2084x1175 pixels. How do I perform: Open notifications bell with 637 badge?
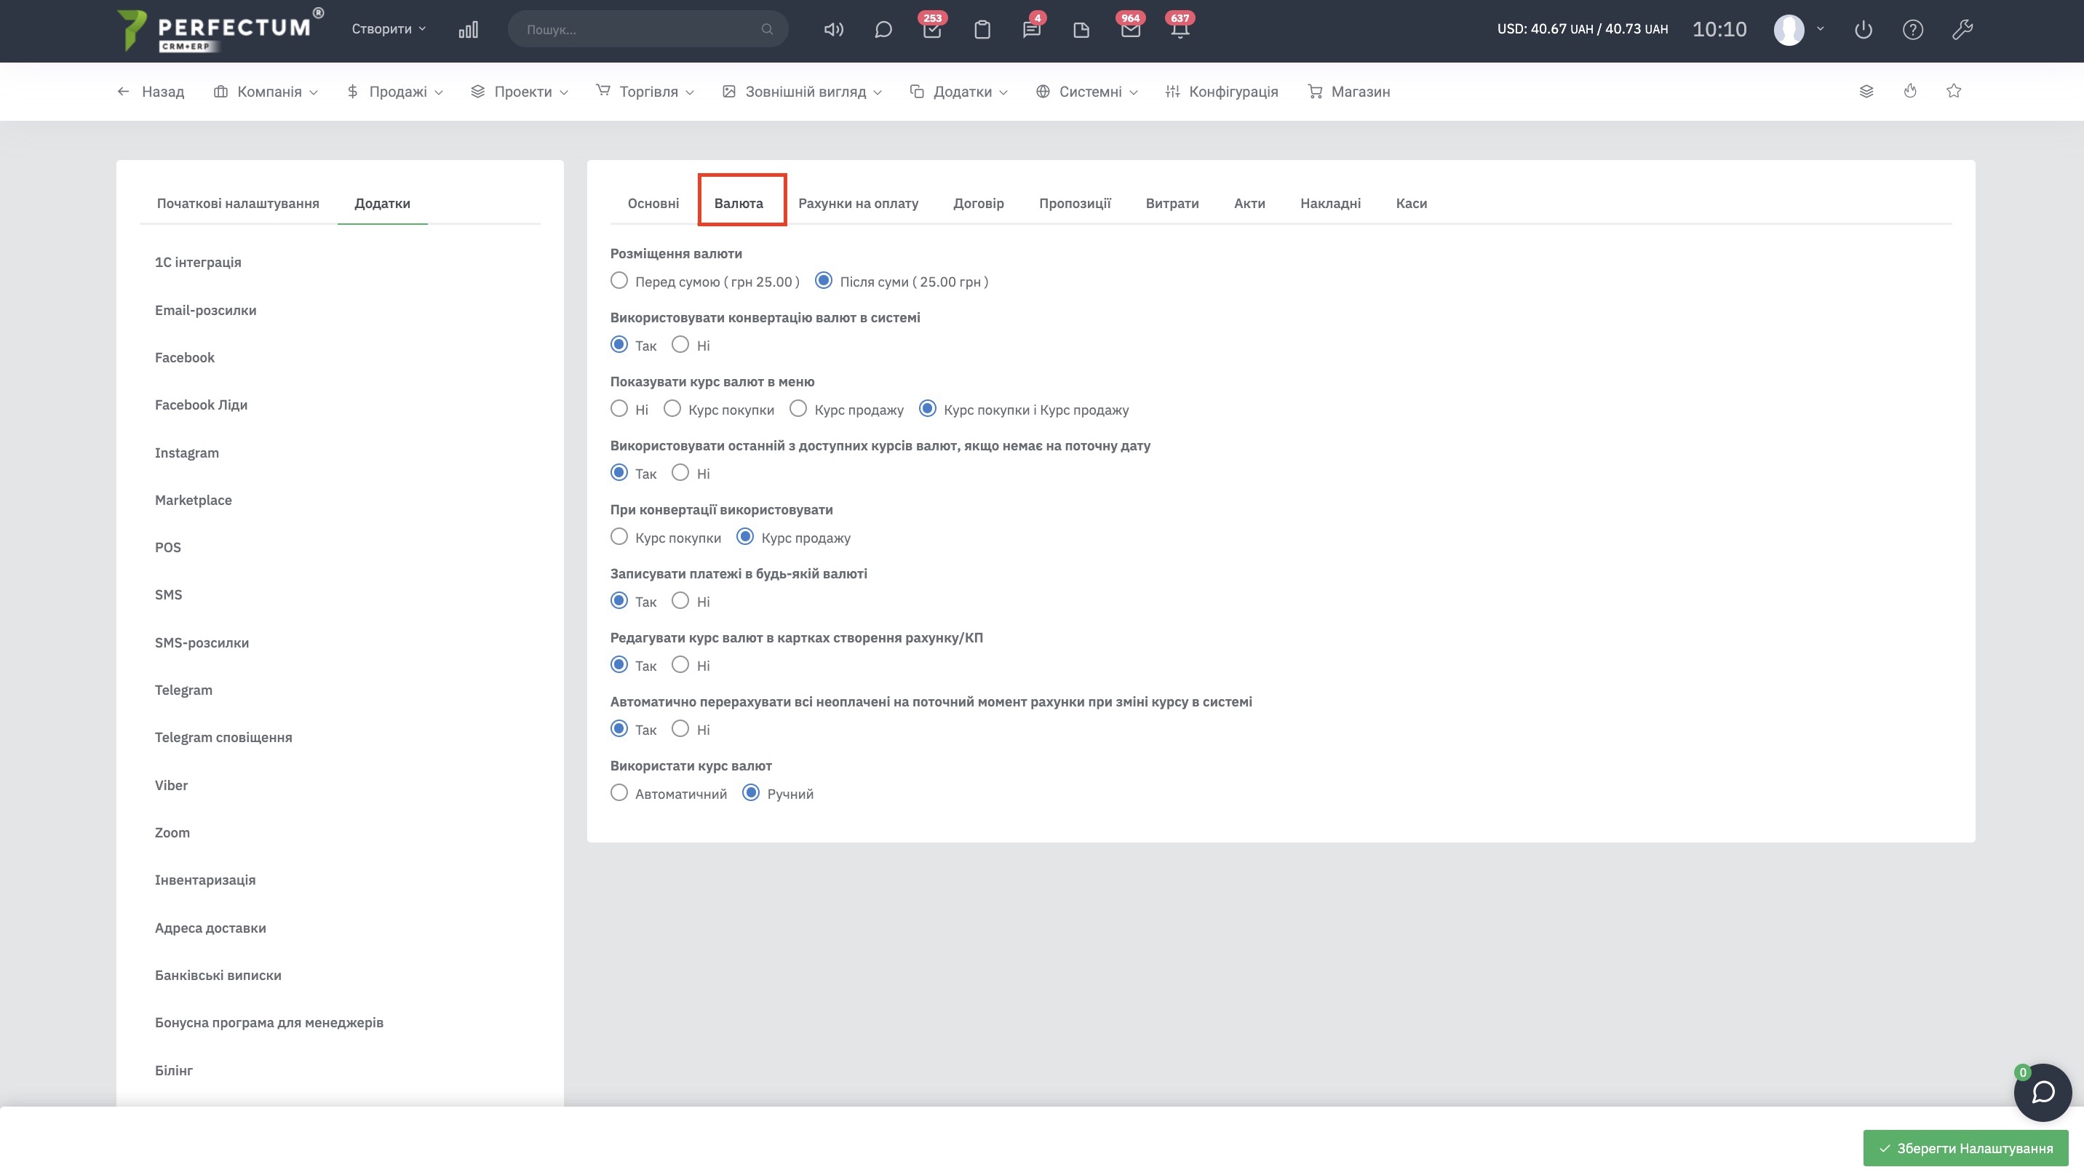coord(1180,30)
